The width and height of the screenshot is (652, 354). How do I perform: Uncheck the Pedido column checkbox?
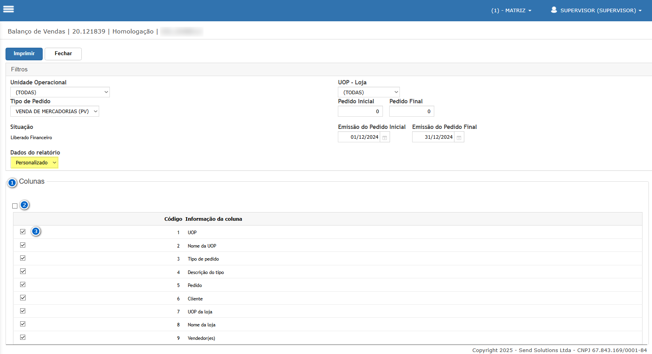pos(23,285)
